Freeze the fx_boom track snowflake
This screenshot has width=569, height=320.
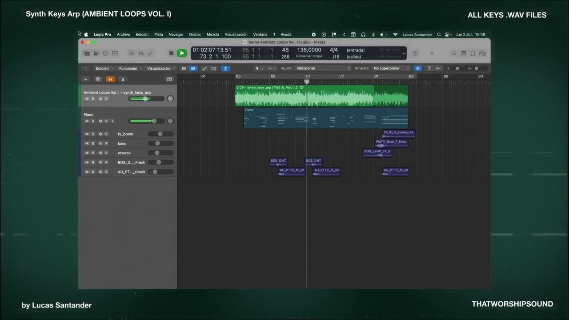coord(100,134)
